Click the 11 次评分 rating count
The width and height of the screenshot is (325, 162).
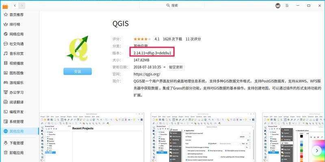193,39
